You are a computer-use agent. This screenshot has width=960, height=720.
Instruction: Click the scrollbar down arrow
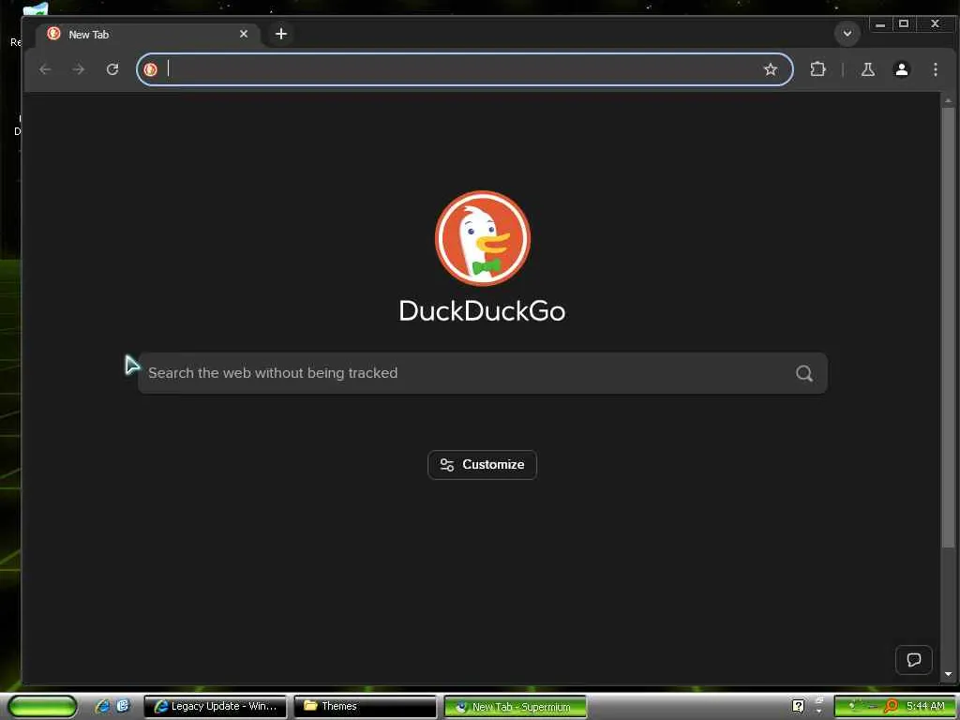948,674
